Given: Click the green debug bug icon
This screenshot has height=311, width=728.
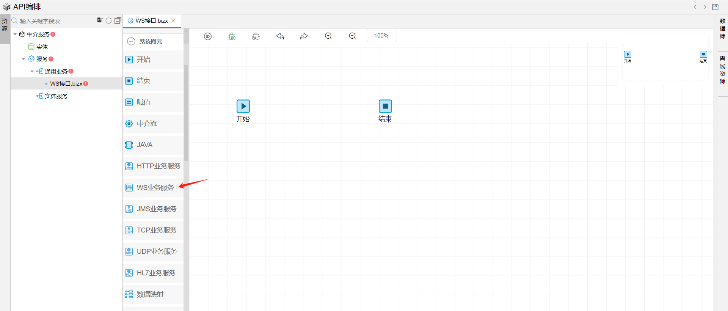Looking at the screenshot, I should pyautogui.click(x=232, y=36).
